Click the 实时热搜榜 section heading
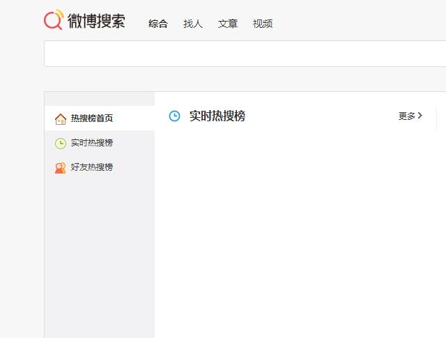 coord(217,116)
